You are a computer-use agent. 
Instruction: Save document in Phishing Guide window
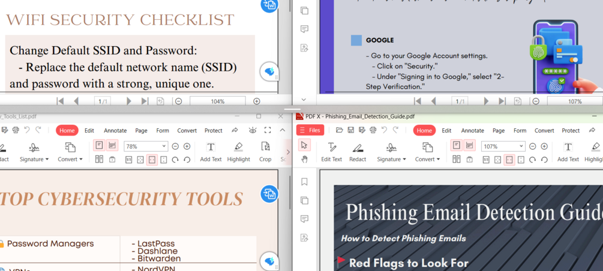pos(351,130)
